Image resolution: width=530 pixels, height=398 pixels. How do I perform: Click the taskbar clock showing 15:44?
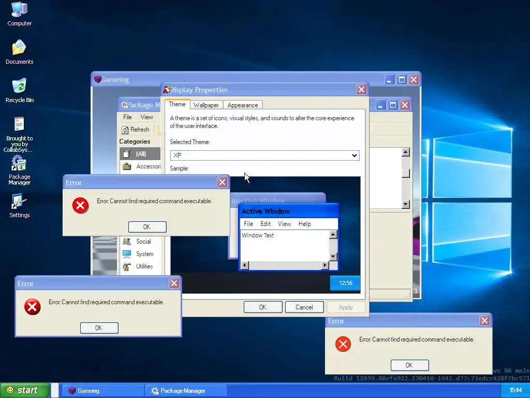(x=516, y=391)
